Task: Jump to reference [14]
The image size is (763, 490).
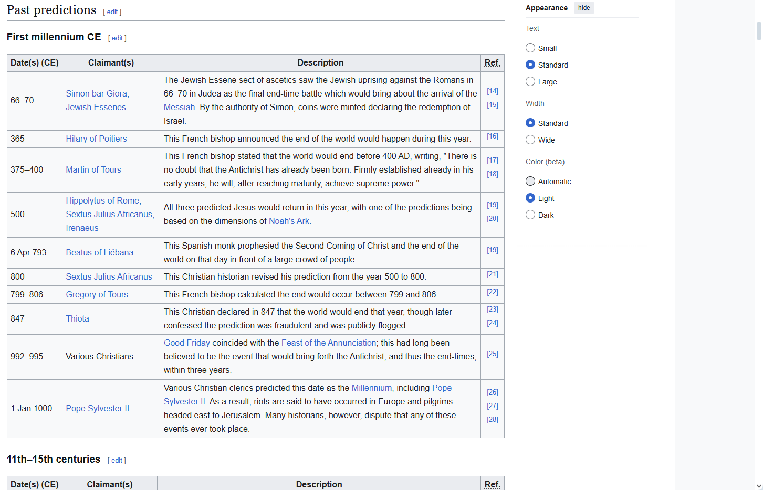Action: click(x=493, y=91)
